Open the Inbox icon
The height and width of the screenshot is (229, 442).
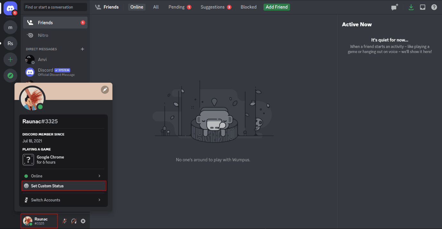click(x=422, y=7)
